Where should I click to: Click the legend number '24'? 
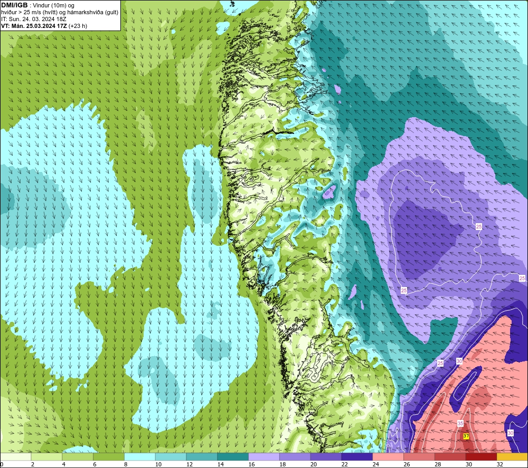click(376, 464)
